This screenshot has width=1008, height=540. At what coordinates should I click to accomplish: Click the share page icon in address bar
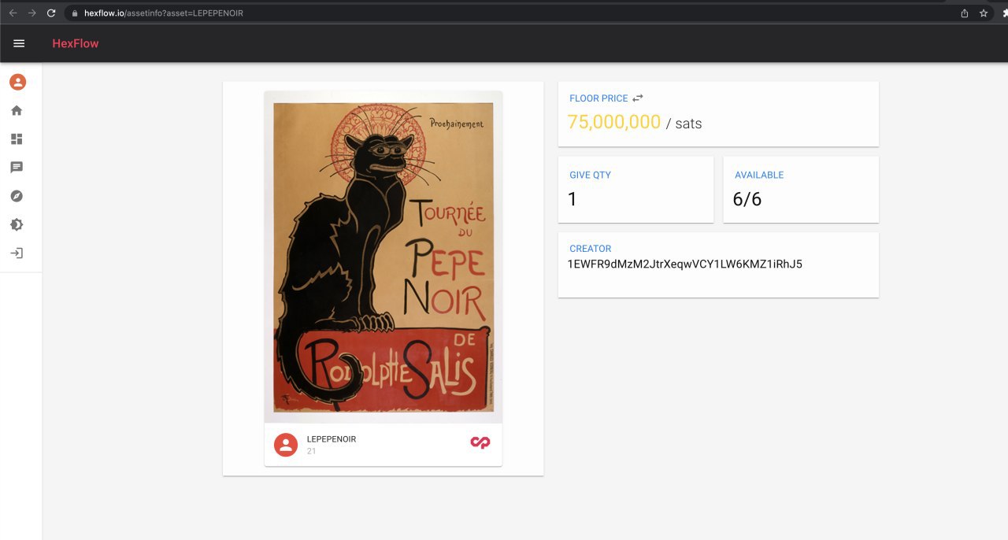click(965, 13)
